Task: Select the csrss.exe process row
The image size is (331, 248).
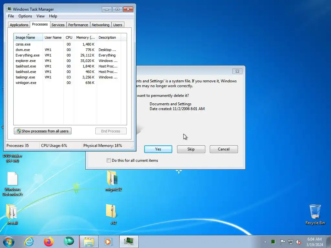Action: click(68, 44)
